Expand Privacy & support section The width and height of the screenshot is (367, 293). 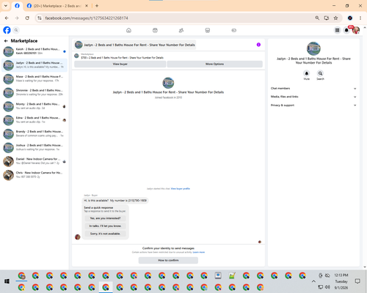[313, 105]
